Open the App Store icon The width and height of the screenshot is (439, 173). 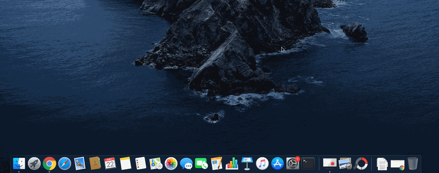277,163
